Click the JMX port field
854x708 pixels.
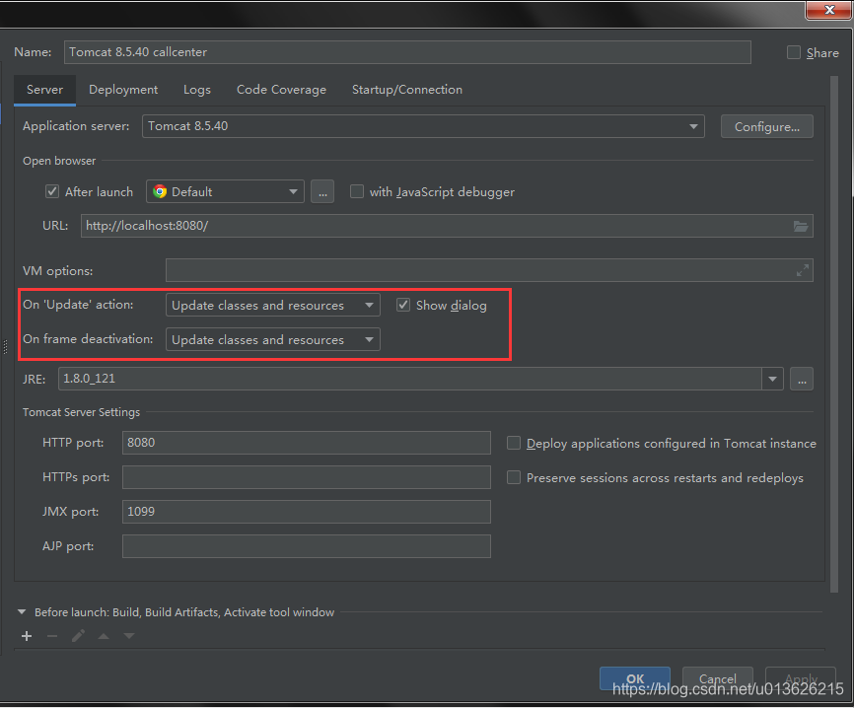[306, 512]
